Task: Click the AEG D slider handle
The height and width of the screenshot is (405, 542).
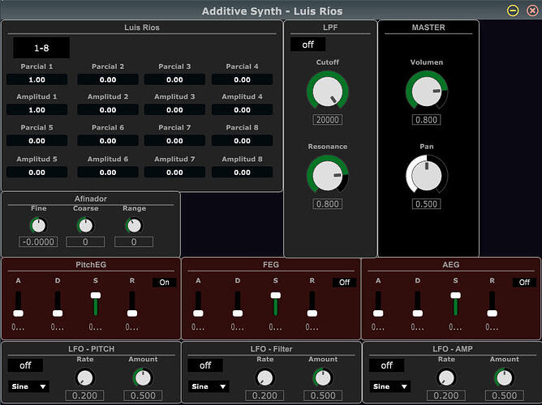Action: (418, 313)
